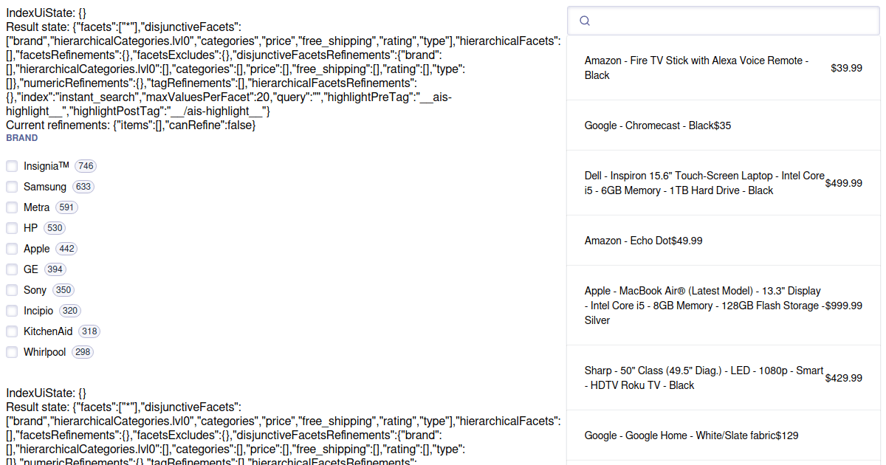
Task: Focus the product search input field
Action: [x=731, y=21]
